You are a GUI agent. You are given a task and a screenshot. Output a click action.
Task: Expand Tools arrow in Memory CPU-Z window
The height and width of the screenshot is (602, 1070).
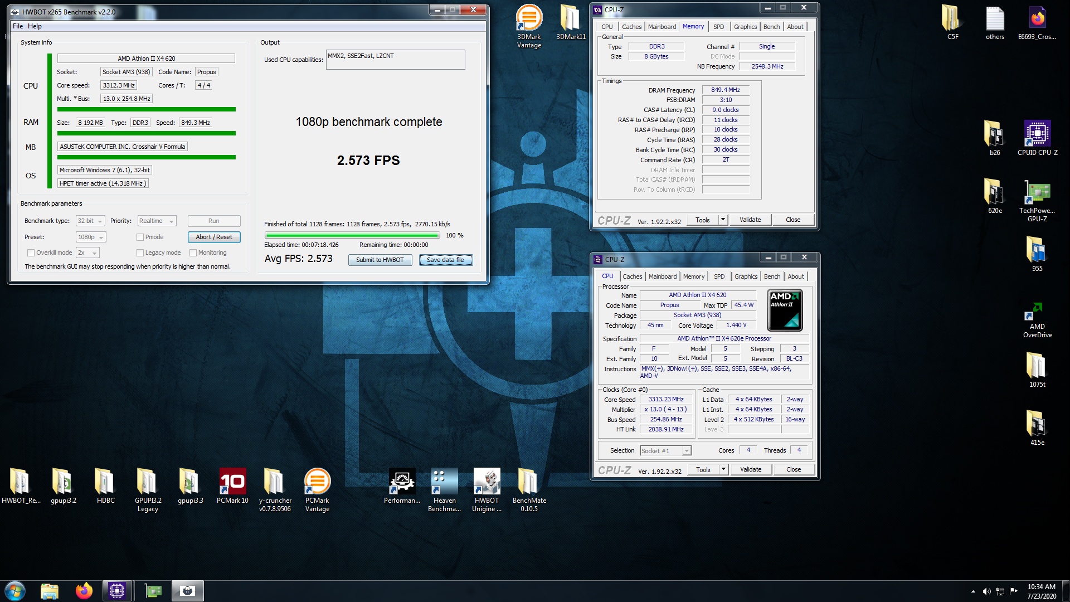[x=723, y=220]
